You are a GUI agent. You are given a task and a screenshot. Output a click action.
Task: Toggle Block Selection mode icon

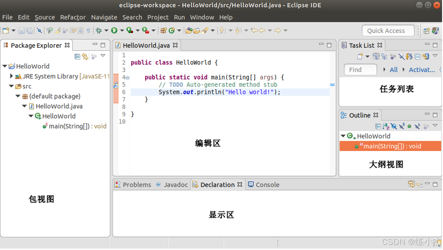[x=81, y=31]
